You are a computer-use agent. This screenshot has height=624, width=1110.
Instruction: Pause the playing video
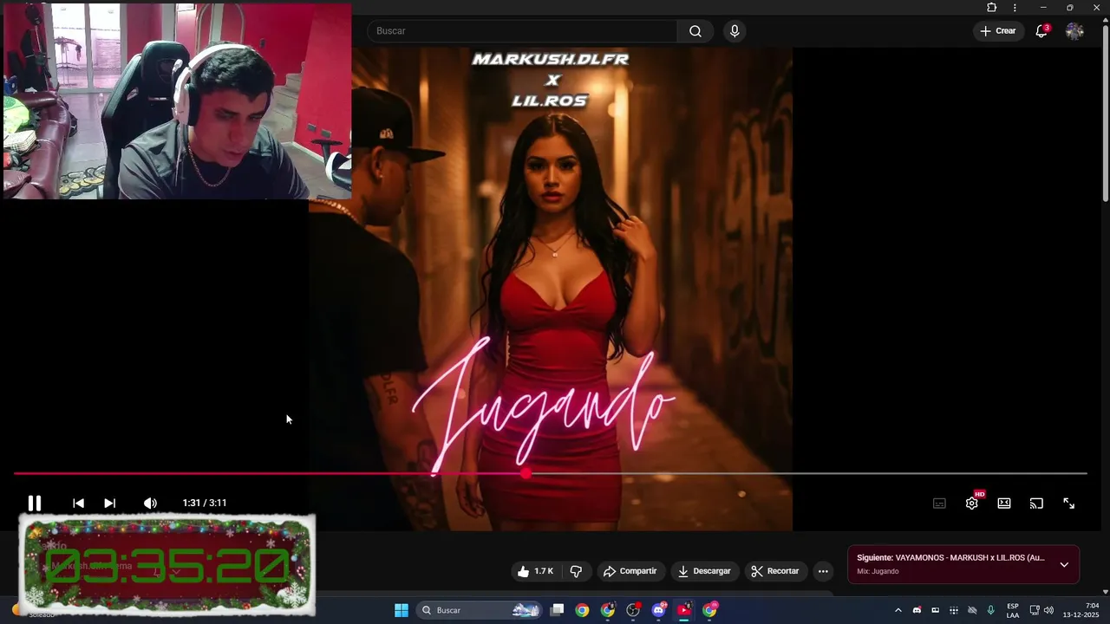click(x=35, y=503)
